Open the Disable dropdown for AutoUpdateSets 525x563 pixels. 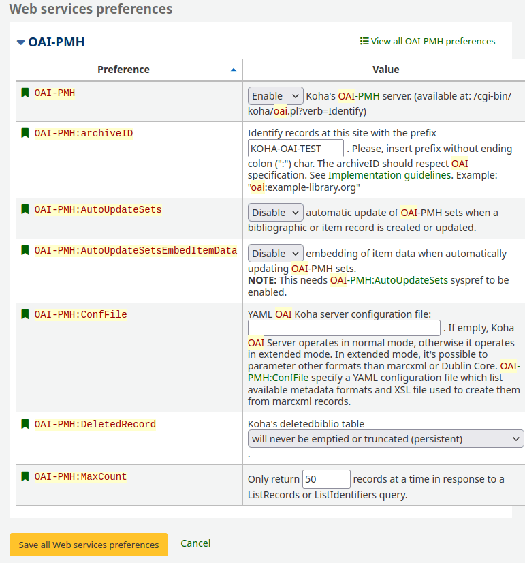pyautogui.click(x=275, y=212)
